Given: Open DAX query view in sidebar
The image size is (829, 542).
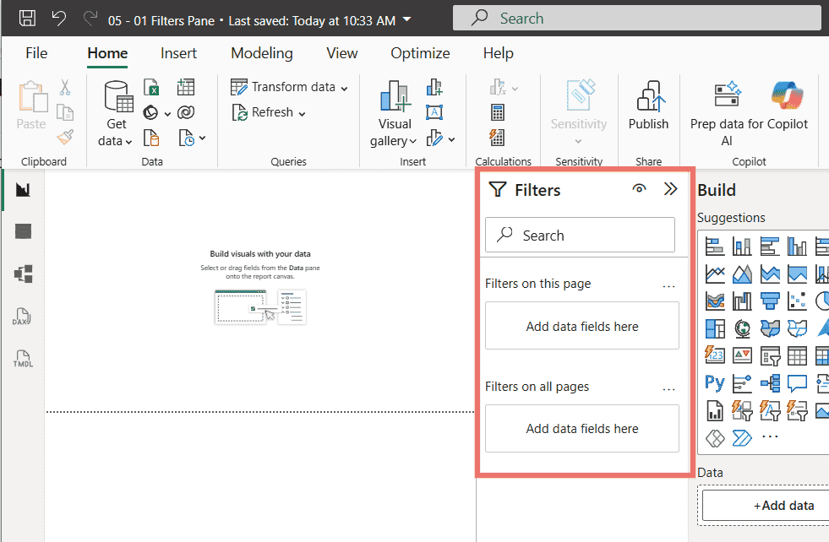Looking at the screenshot, I should (22, 317).
